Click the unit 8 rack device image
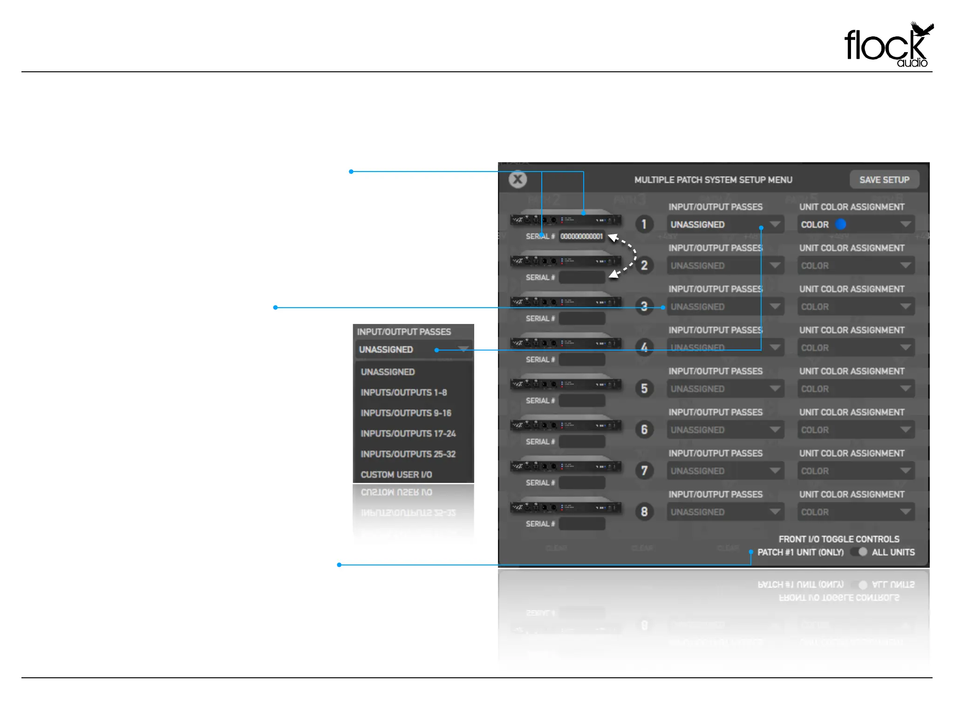 tap(566, 507)
